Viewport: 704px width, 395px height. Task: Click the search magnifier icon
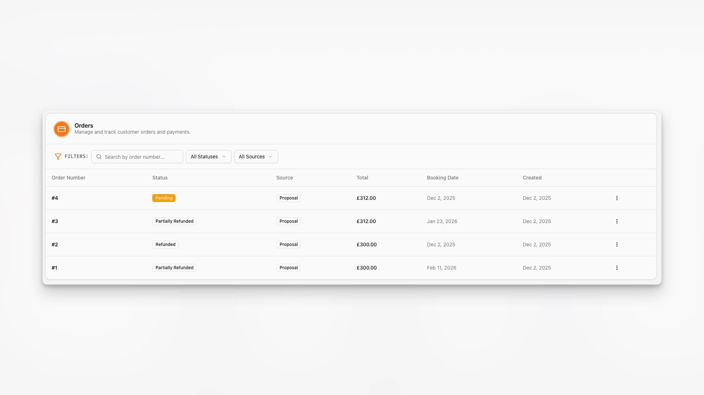tap(99, 157)
